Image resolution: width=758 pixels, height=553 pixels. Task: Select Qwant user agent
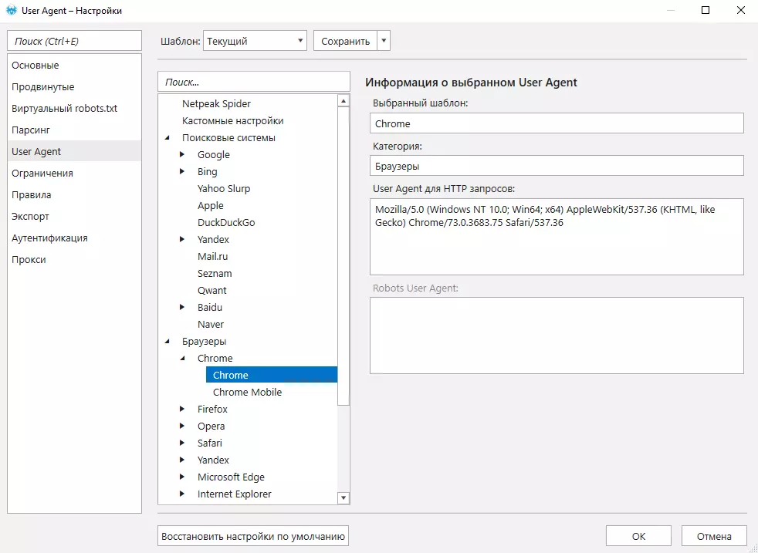coord(211,290)
